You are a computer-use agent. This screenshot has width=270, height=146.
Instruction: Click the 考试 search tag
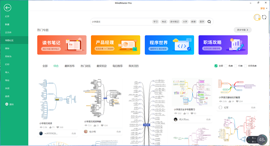[164, 22]
